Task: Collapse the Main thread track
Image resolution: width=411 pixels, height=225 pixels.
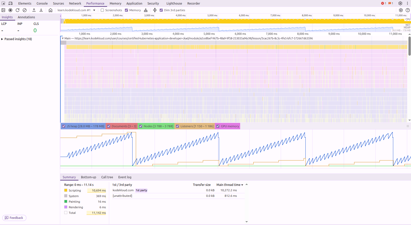Action: click(x=62, y=38)
